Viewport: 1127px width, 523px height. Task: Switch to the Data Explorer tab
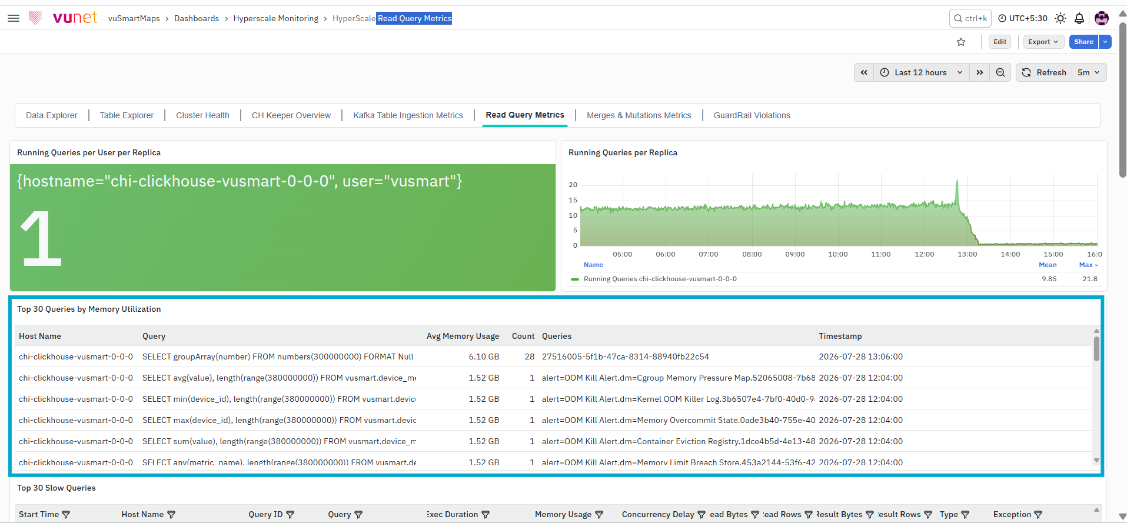pos(52,115)
